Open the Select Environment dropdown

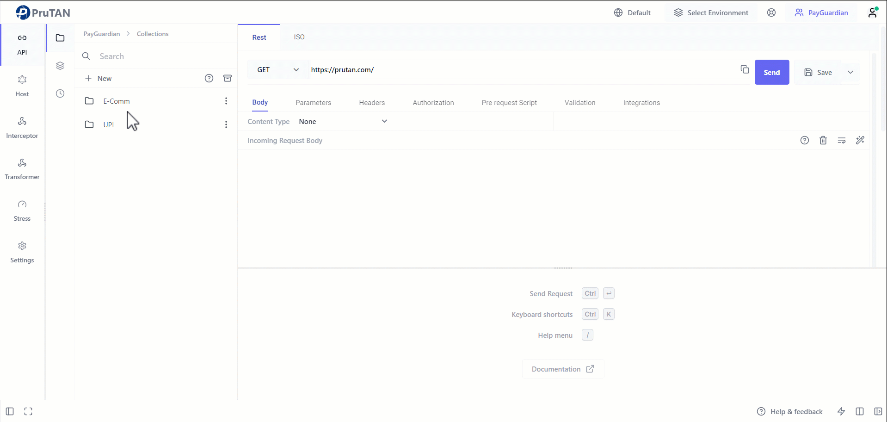tap(711, 12)
